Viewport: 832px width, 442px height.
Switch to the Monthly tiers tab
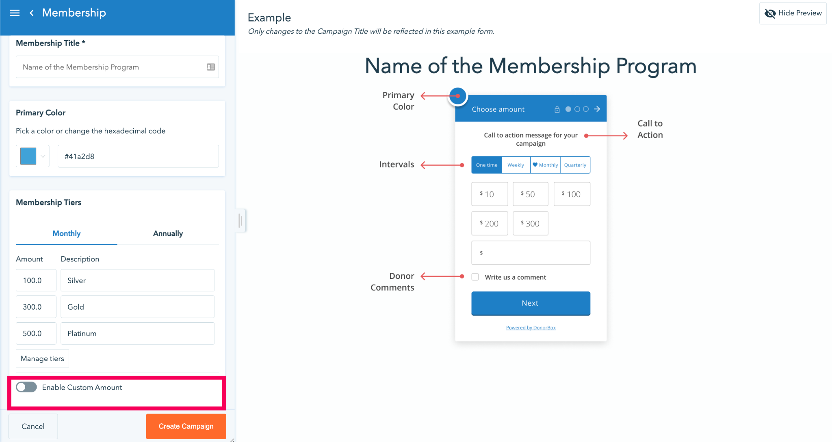tap(67, 233)
